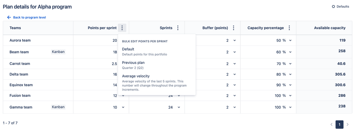Open the Capacity percentage three-dot menu

[289, 28]
